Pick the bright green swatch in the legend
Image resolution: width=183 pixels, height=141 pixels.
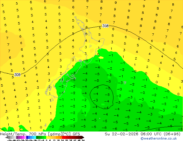point(45,137)
